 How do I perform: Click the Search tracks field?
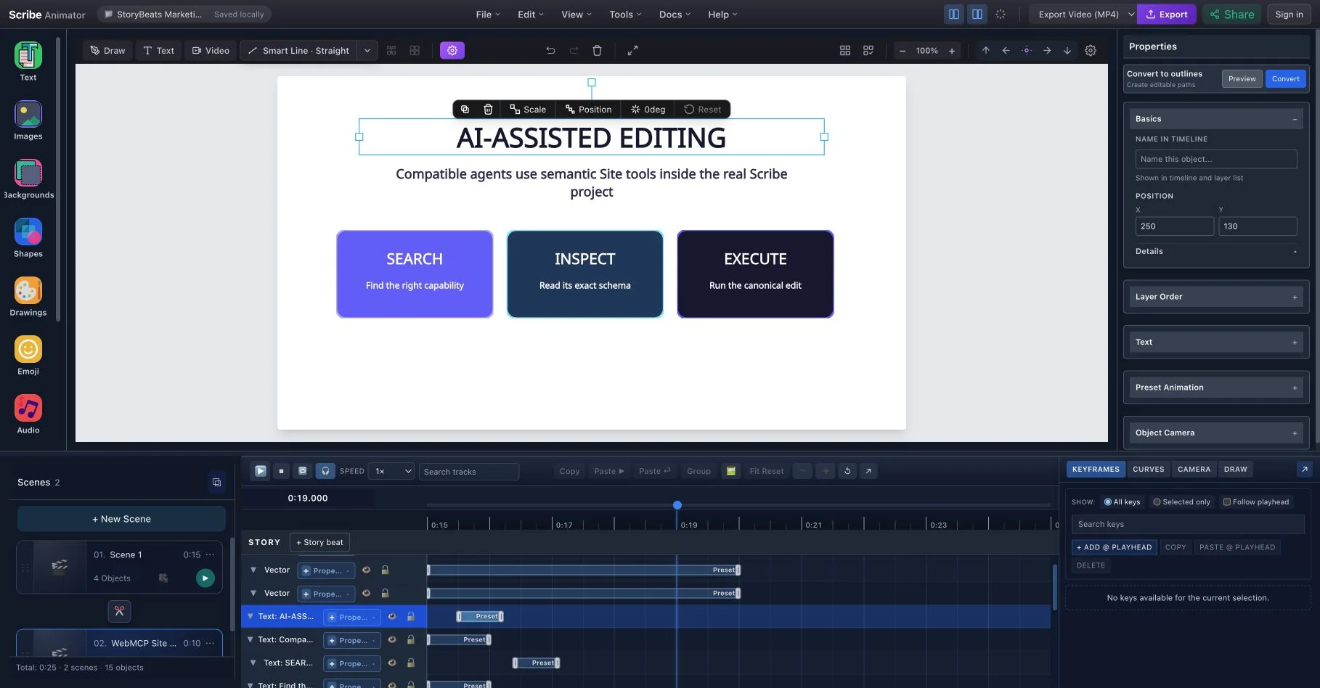[x=469, y=472]
